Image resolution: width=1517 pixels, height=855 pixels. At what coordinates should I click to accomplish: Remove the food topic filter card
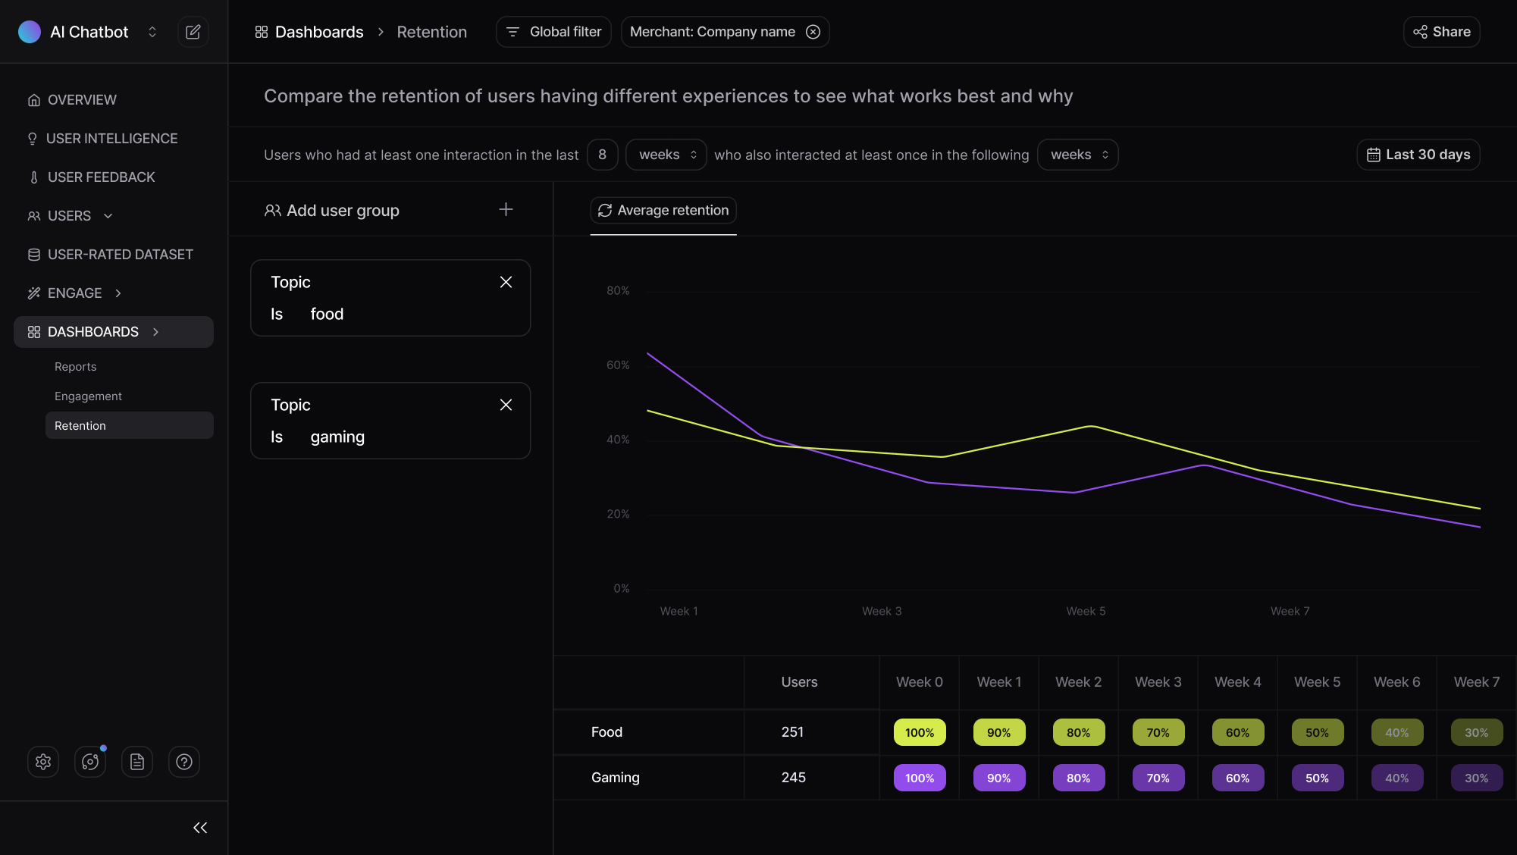(x=506, y=282)
